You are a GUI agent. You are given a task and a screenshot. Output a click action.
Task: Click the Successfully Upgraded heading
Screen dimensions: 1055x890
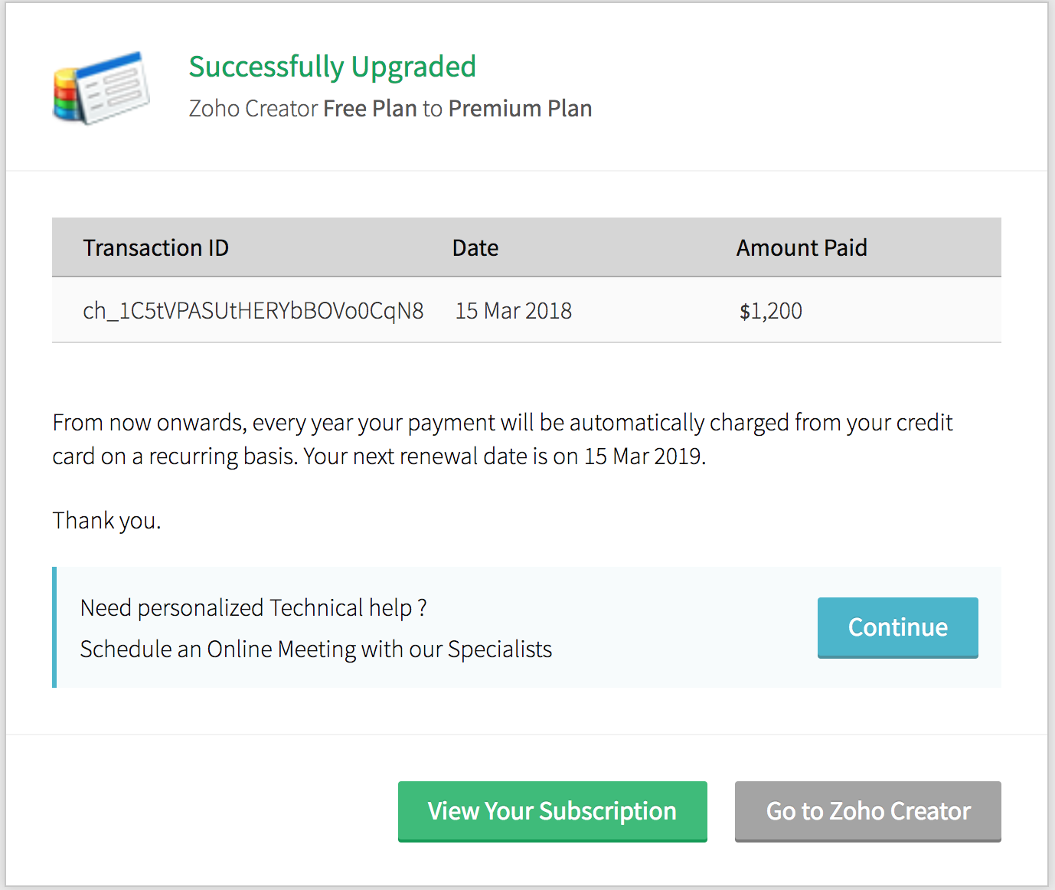pyautogui.click(x=332, y=67)
